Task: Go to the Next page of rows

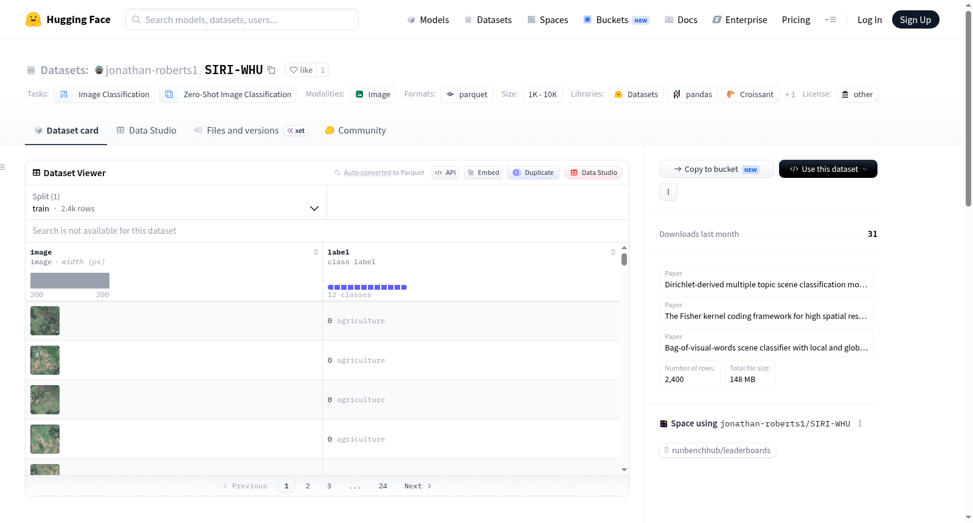Action: (418, 486)
